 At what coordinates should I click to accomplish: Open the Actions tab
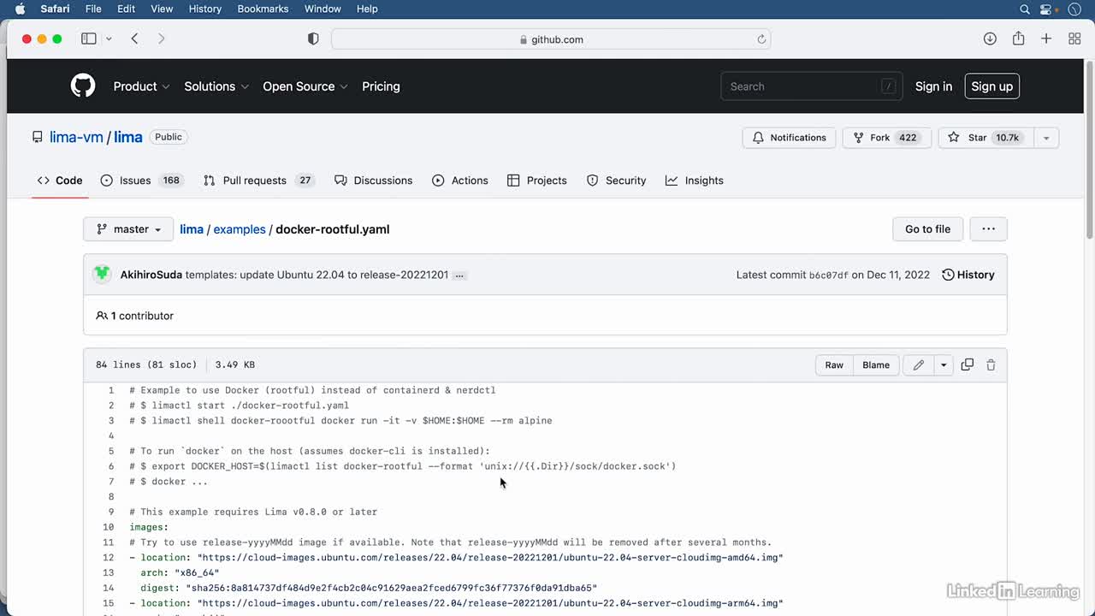(460, 181)
